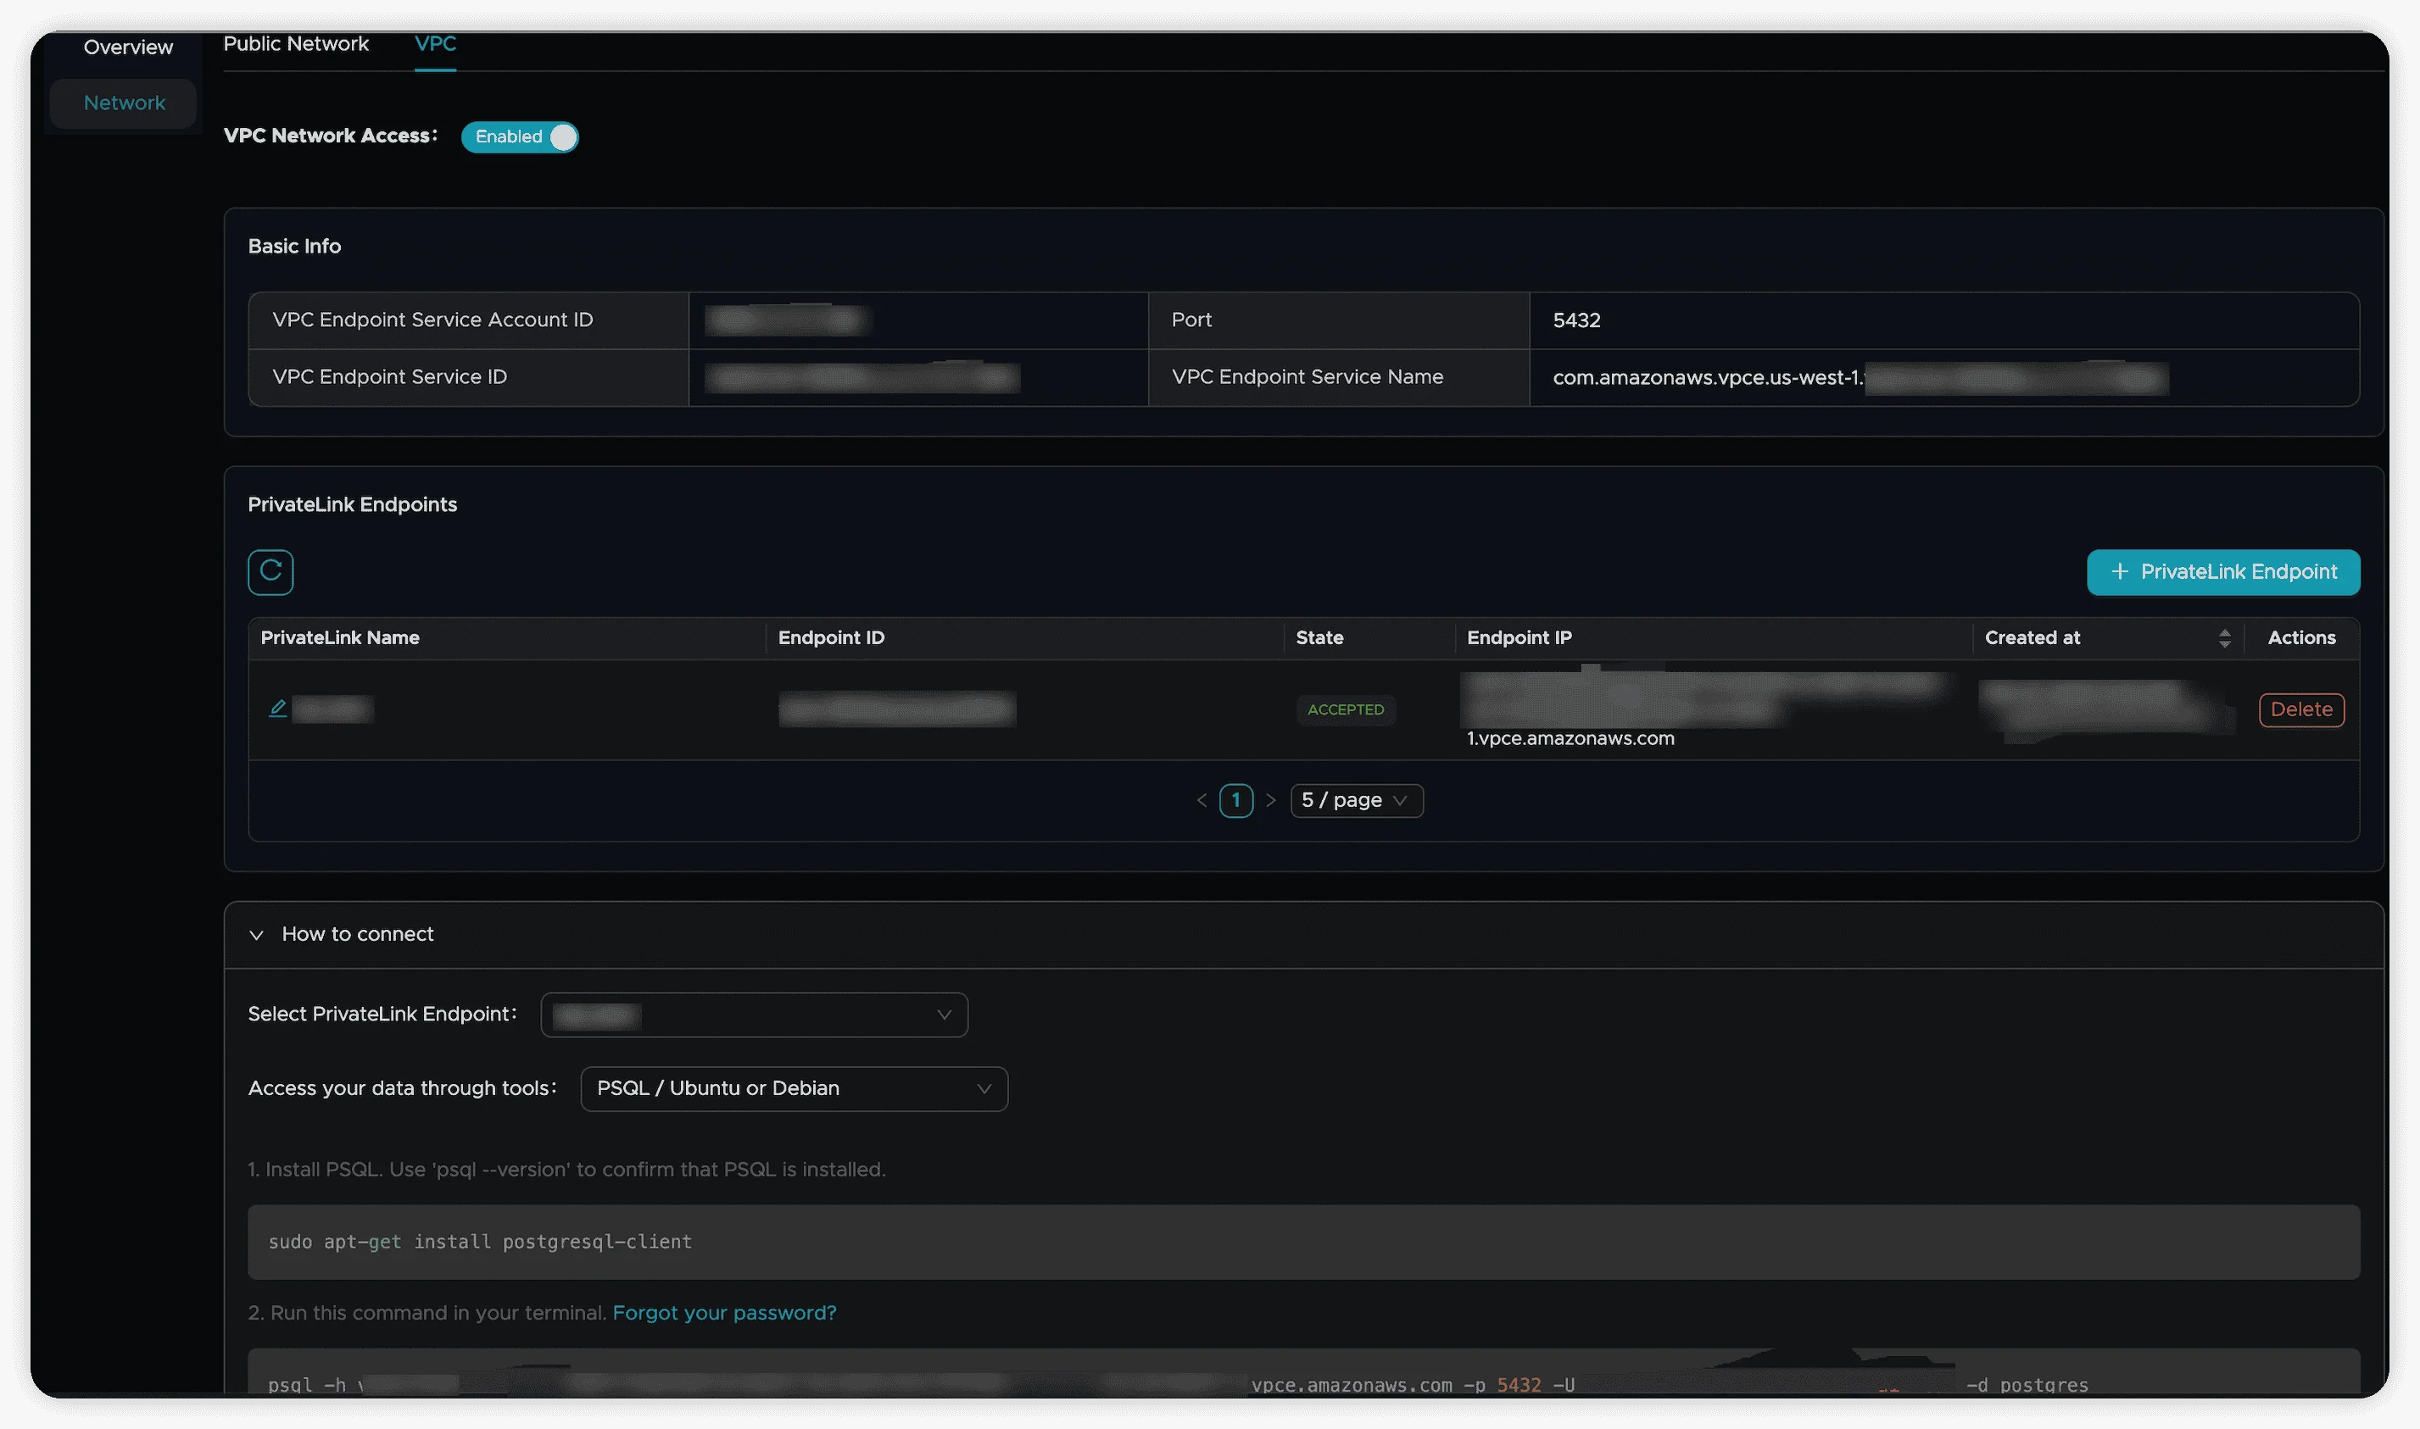This screenshot has height=1429, width=2420.
Task: Switch to Public Network tab
Action: [x=296, y=44]
